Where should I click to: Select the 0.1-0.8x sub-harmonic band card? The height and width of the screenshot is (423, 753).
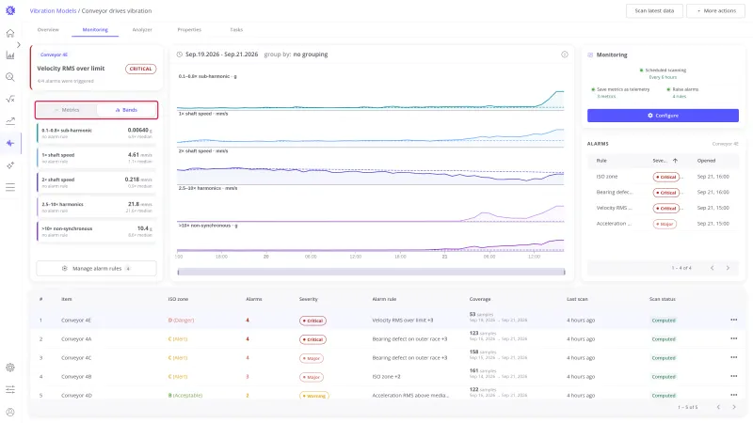[97, 133]
